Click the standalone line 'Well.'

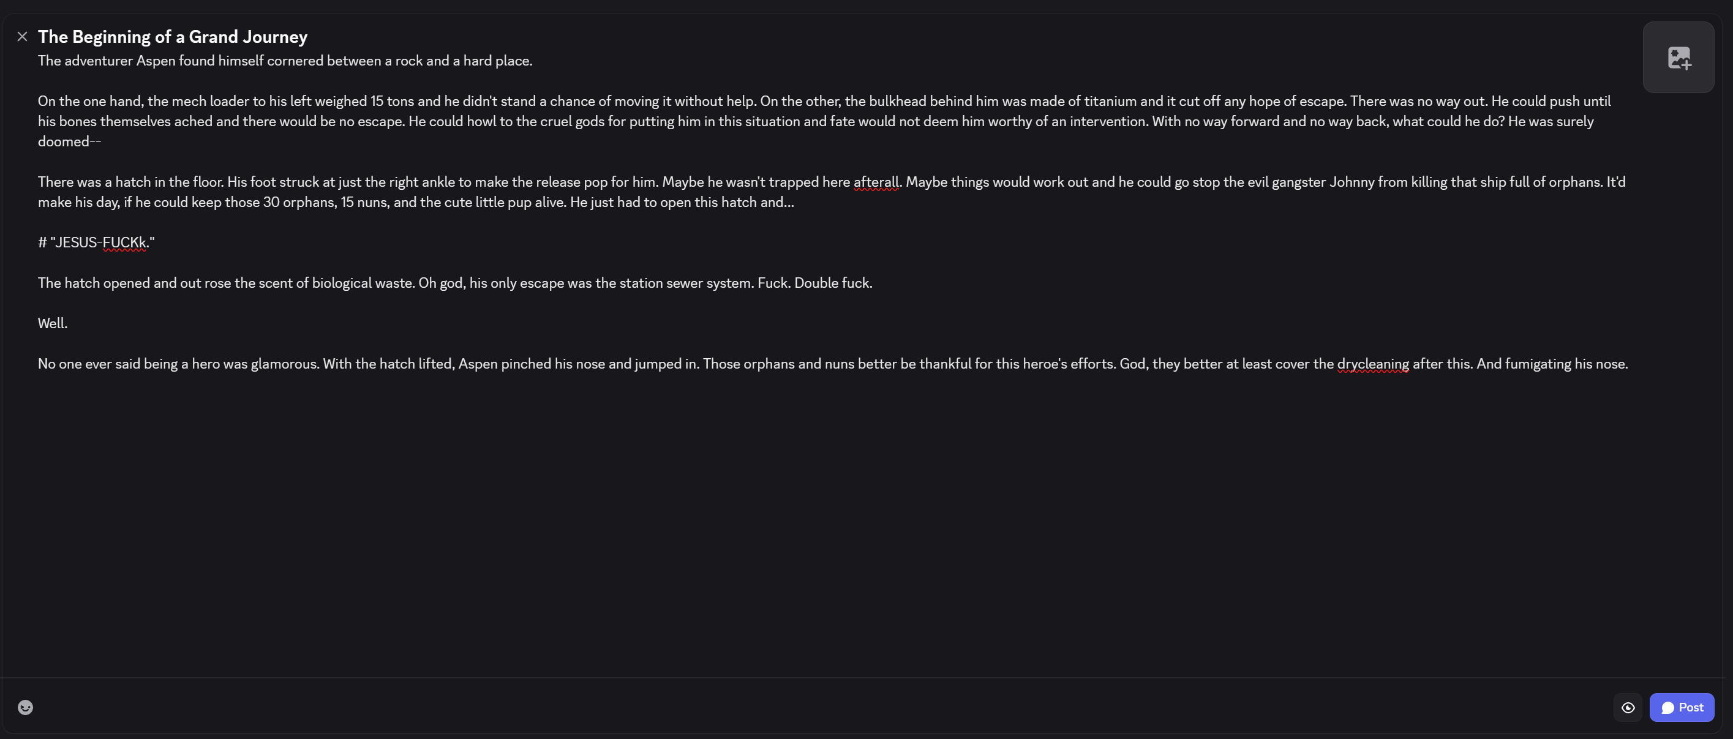pos(53,323)
